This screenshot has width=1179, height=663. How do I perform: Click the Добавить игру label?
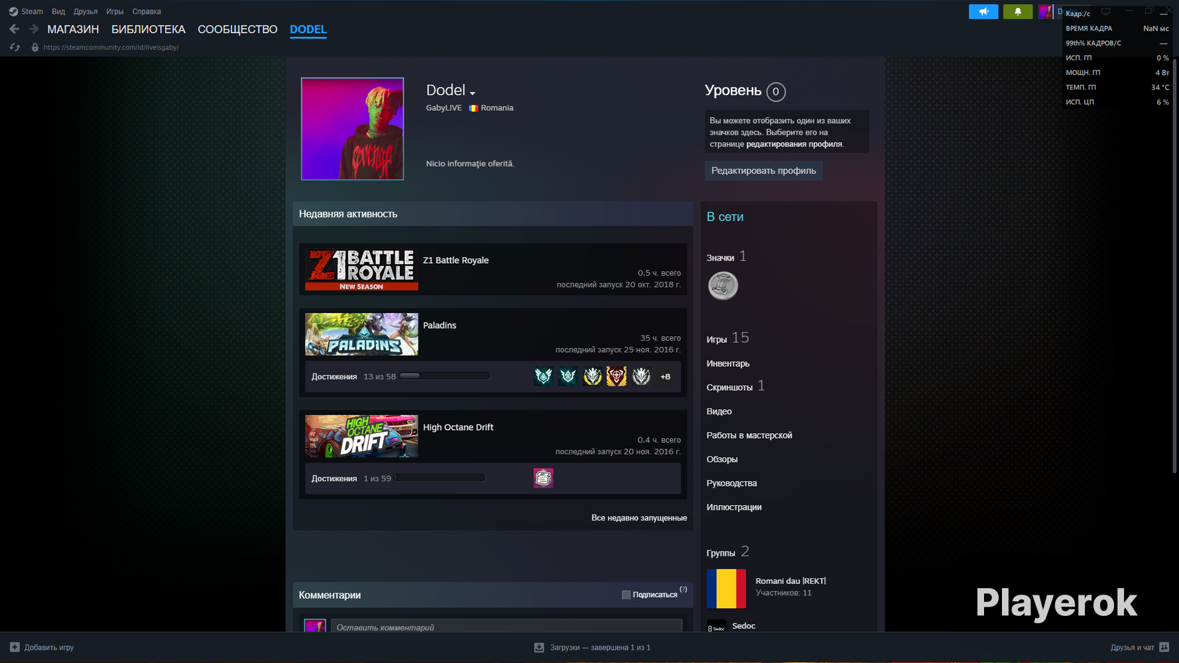coord(49,648)
